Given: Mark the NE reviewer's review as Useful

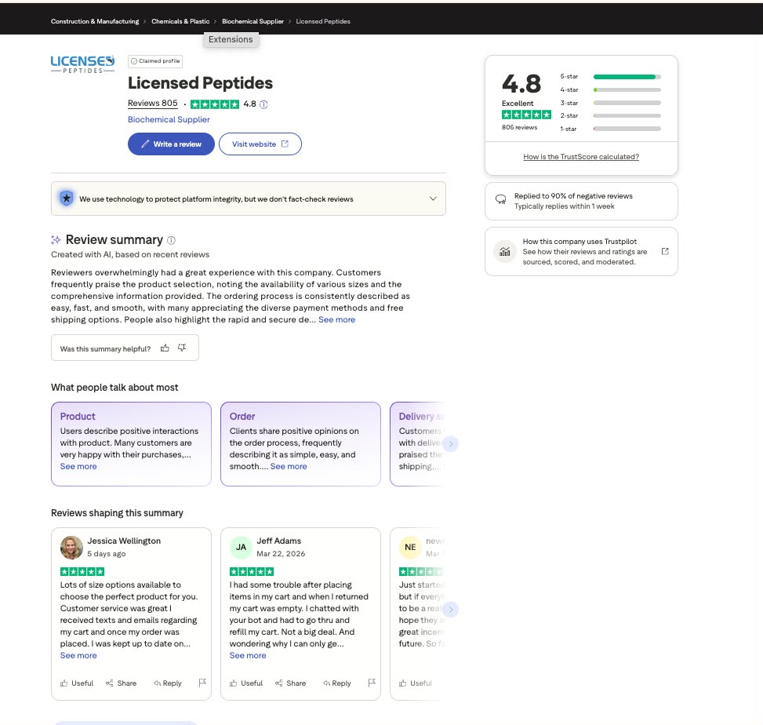Looking at the screenshot, I should point(415,683).
